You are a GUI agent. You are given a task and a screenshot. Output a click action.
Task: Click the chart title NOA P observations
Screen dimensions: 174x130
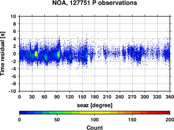tap(95, 3)
